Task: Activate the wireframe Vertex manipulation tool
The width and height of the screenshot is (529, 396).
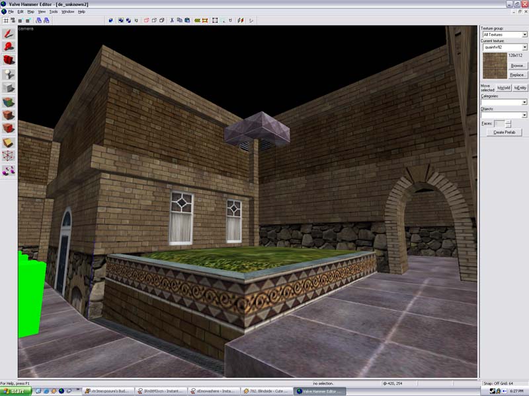Action: 9,156
